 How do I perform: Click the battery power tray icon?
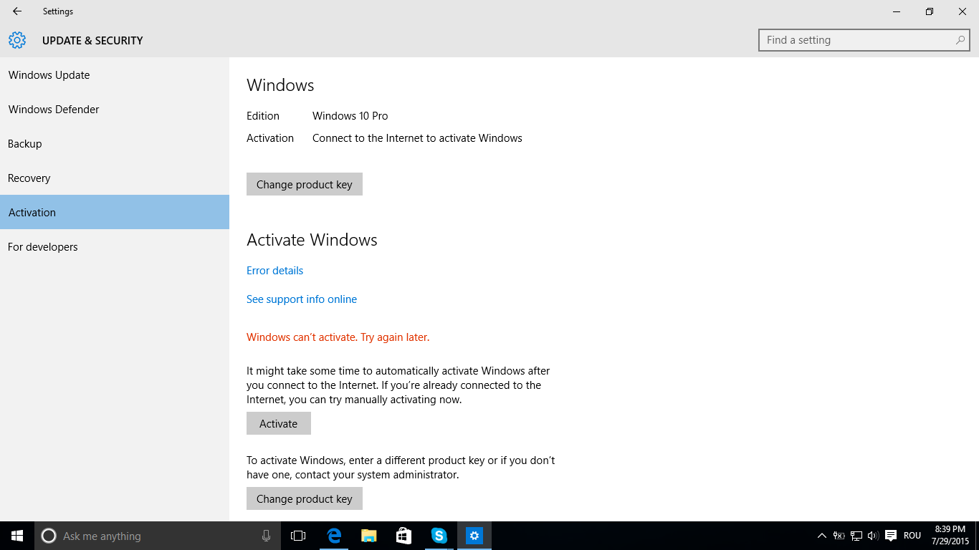(839, 536)
